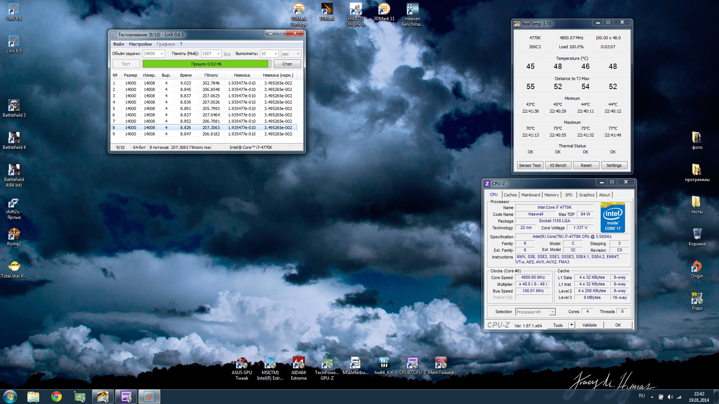Click the Sensor Test button in RealTemp
This screenshot has height=404, width=719.
tap(530, 165)
